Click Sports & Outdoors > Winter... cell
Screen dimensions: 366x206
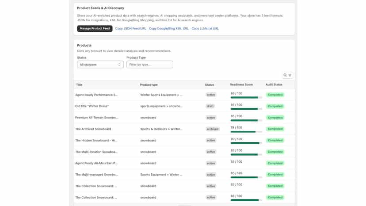pos(161,129)
